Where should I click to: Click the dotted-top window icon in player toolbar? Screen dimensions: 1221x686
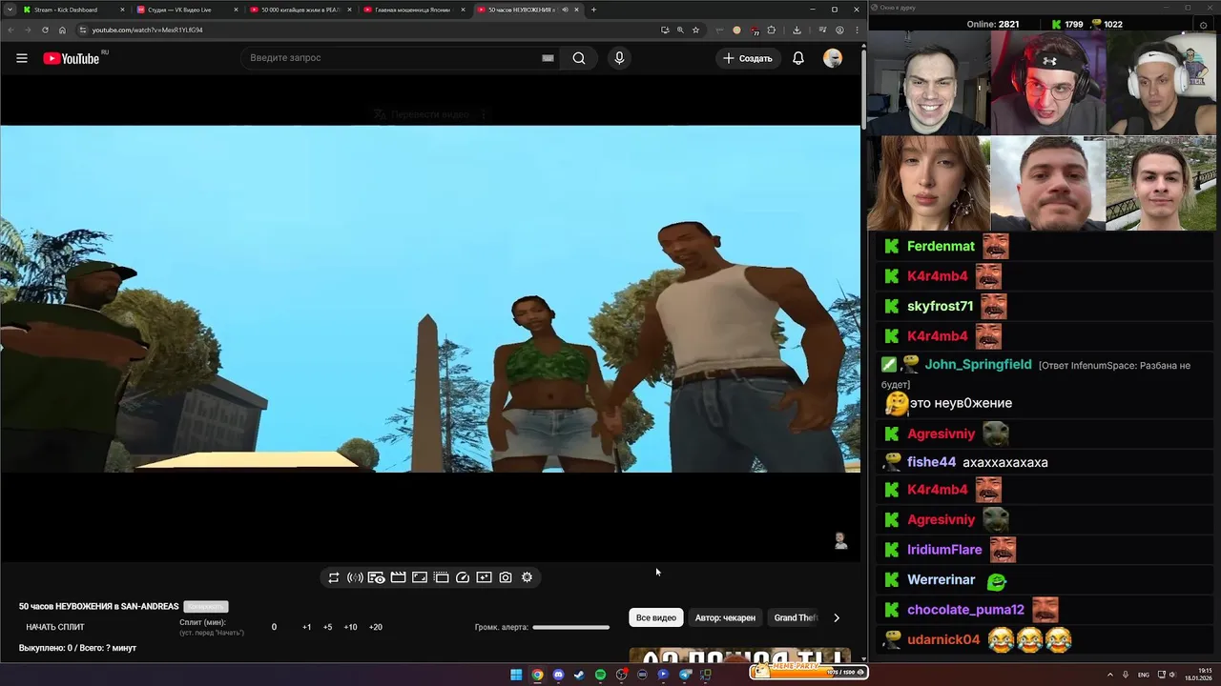pyautogui.click(x=441, y=577)
